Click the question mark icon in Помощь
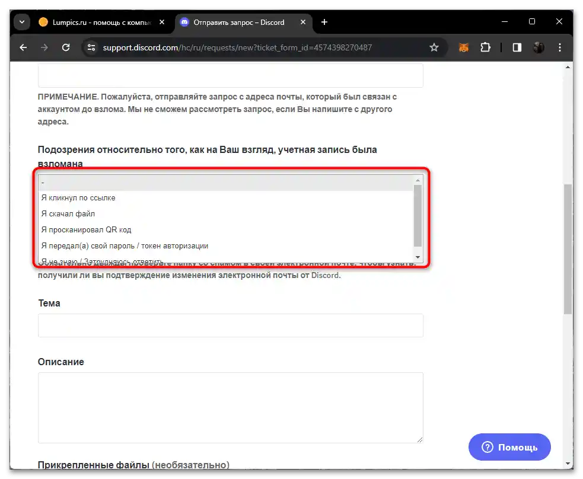Screen dimensions: 583x479 coord(487,447)
